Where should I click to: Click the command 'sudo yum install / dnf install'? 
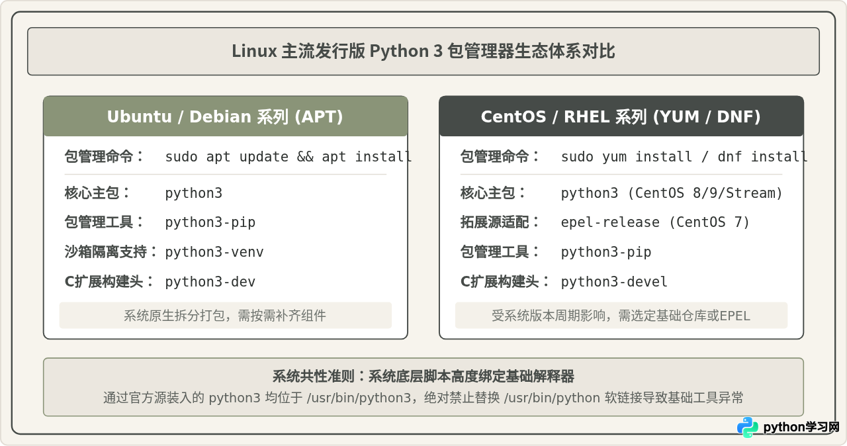click(684, 157)
